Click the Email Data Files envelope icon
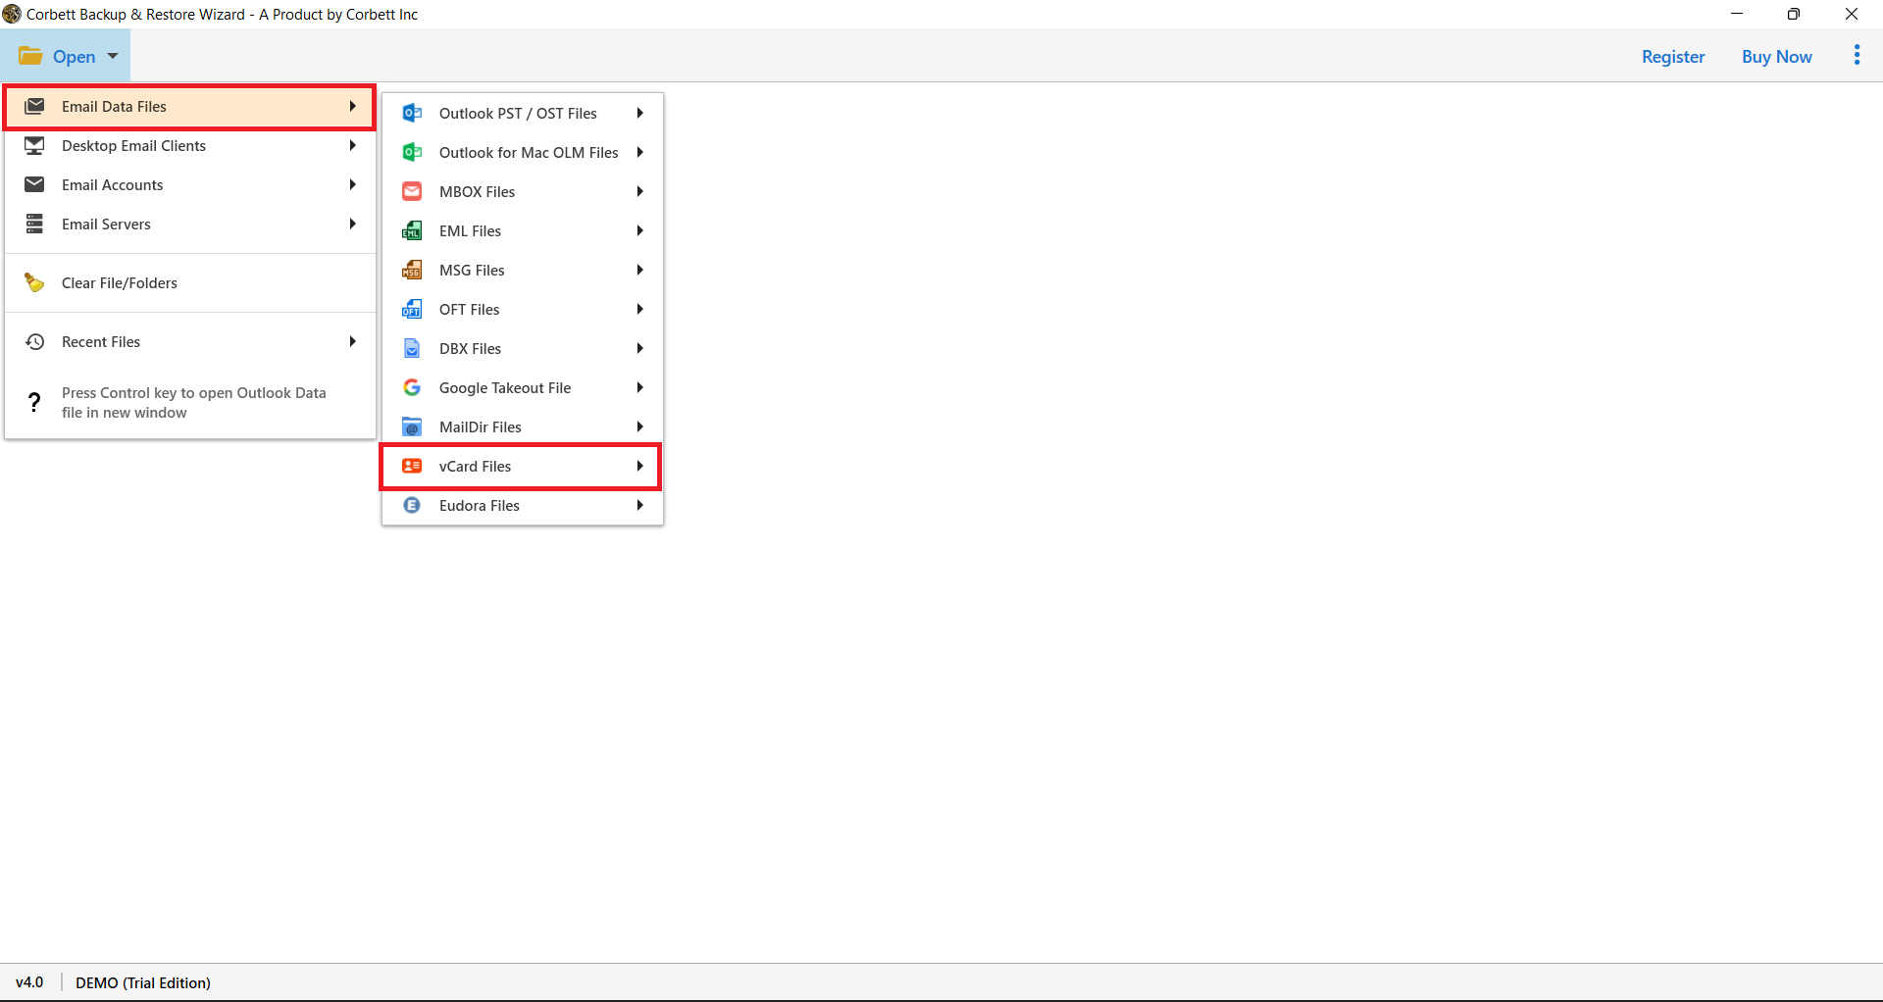Screen dimensions: 1883x1002 point(34,106)
